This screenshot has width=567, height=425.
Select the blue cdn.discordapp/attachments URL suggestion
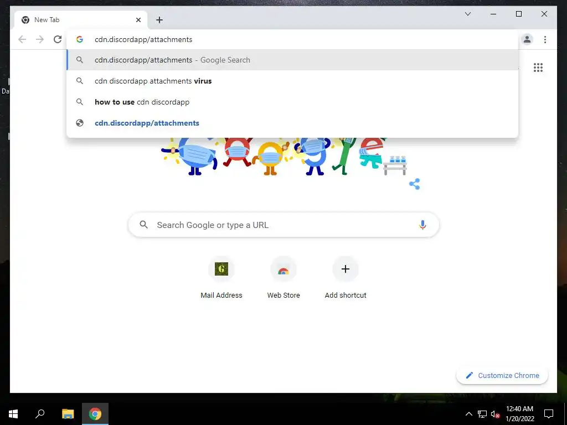[x=292, y=123]
